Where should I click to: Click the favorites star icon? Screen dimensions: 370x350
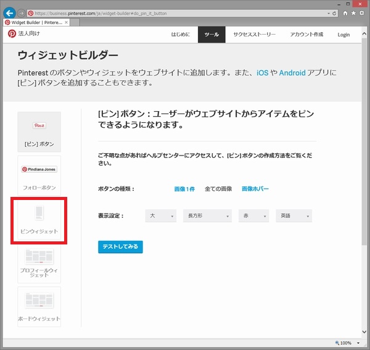click(x=353, y=13)
